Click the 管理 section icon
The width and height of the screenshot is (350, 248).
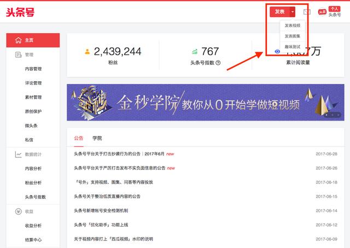[18, 55]
